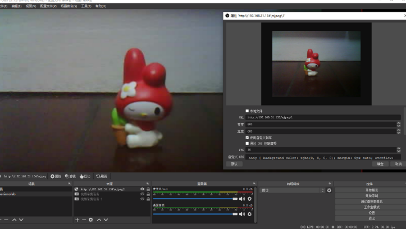Open the sources panel gear settings
406x229 pixels.
[90, 219]
